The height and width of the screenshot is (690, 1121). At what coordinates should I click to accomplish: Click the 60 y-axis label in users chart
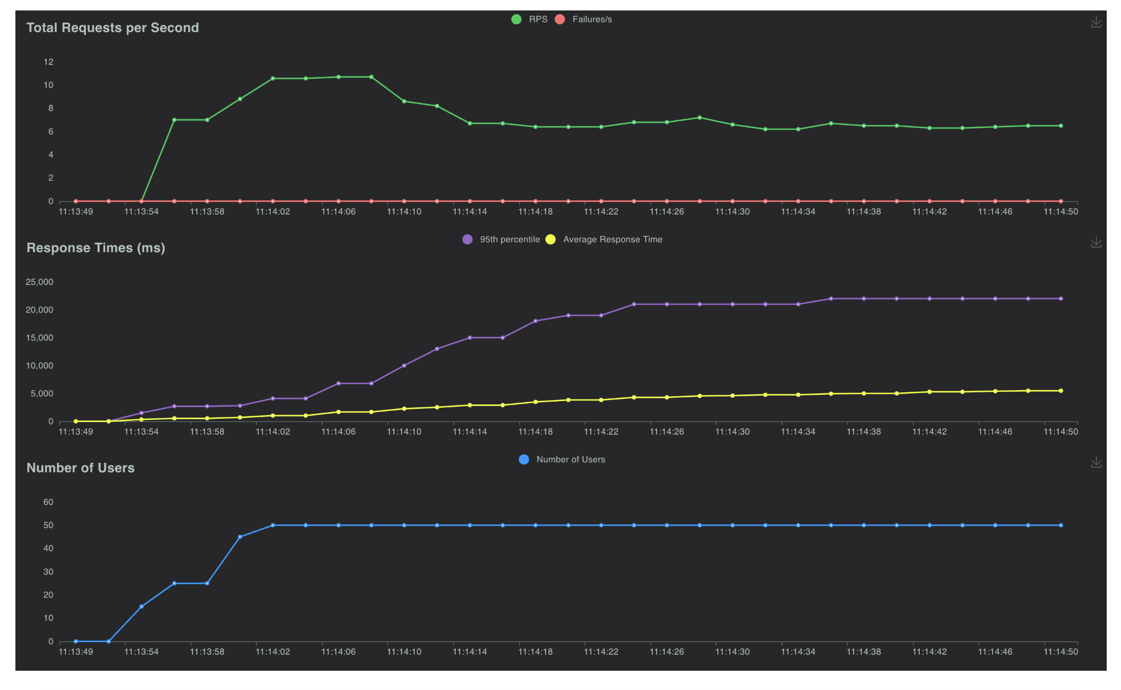pos(48,502)
